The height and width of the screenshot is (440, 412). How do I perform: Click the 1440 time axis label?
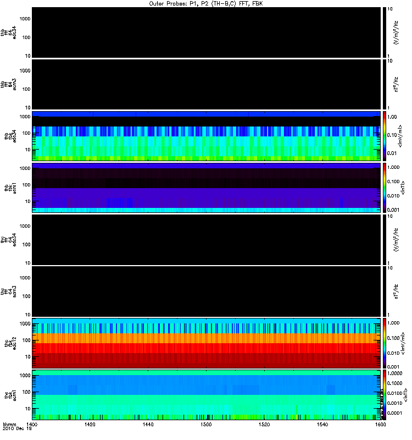tap(148, 424)
